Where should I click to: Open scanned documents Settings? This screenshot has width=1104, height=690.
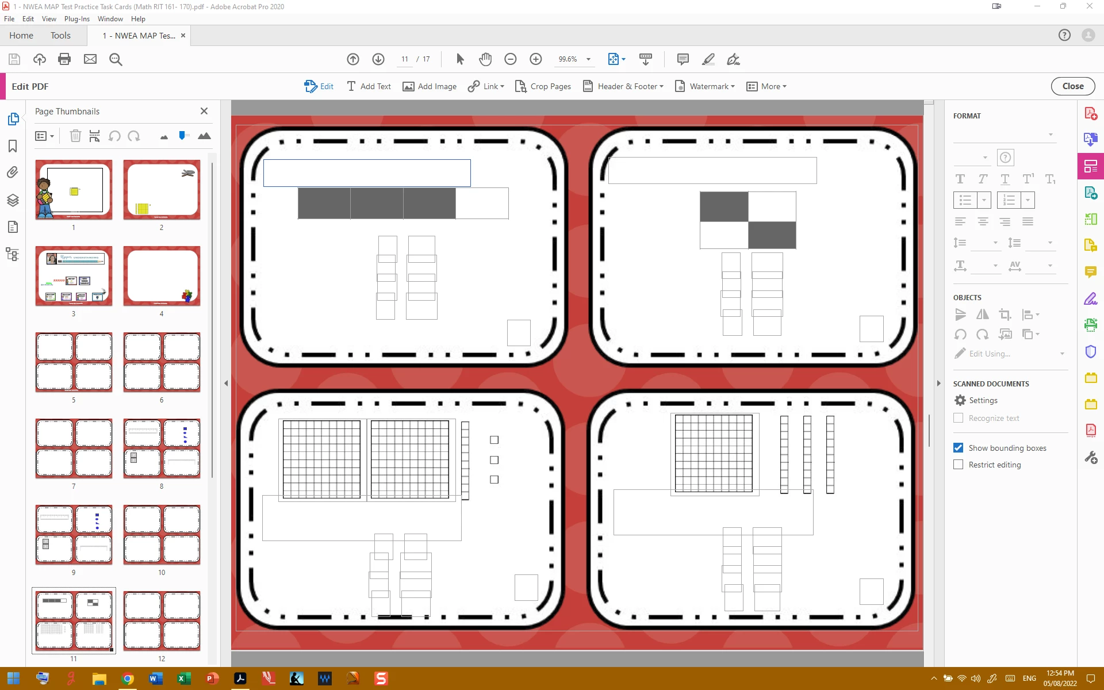point(976,400)
